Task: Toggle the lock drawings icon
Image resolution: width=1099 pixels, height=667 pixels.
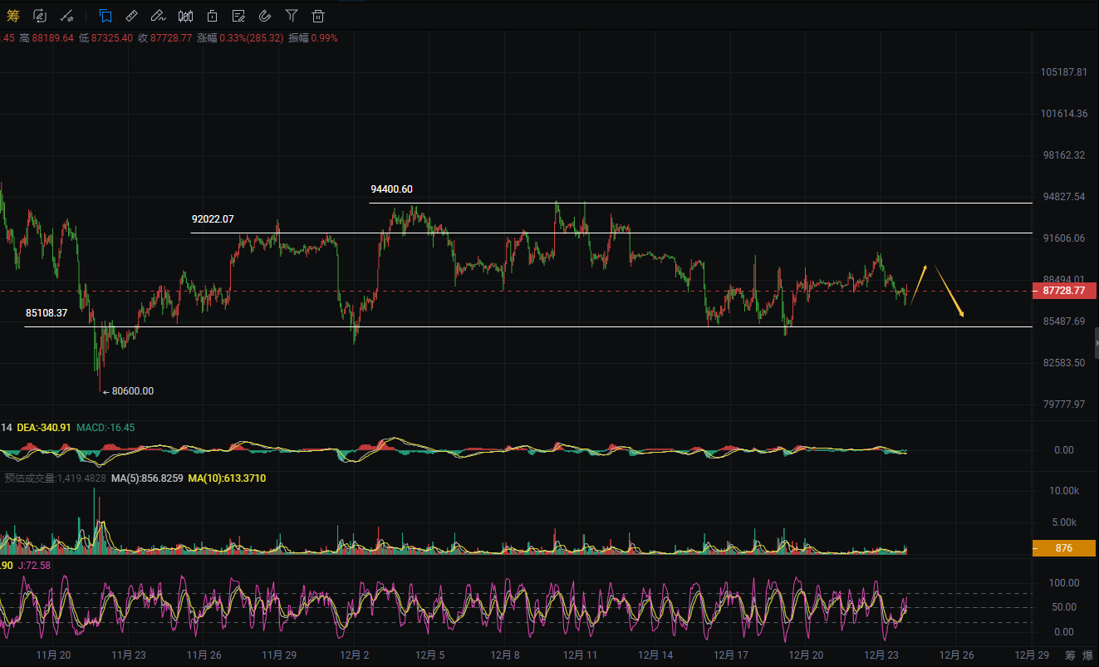Action: coord(213,15)
